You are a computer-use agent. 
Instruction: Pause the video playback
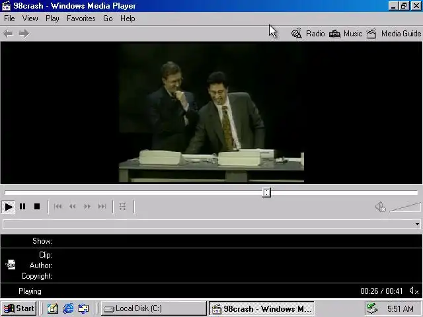pos(22,207)
